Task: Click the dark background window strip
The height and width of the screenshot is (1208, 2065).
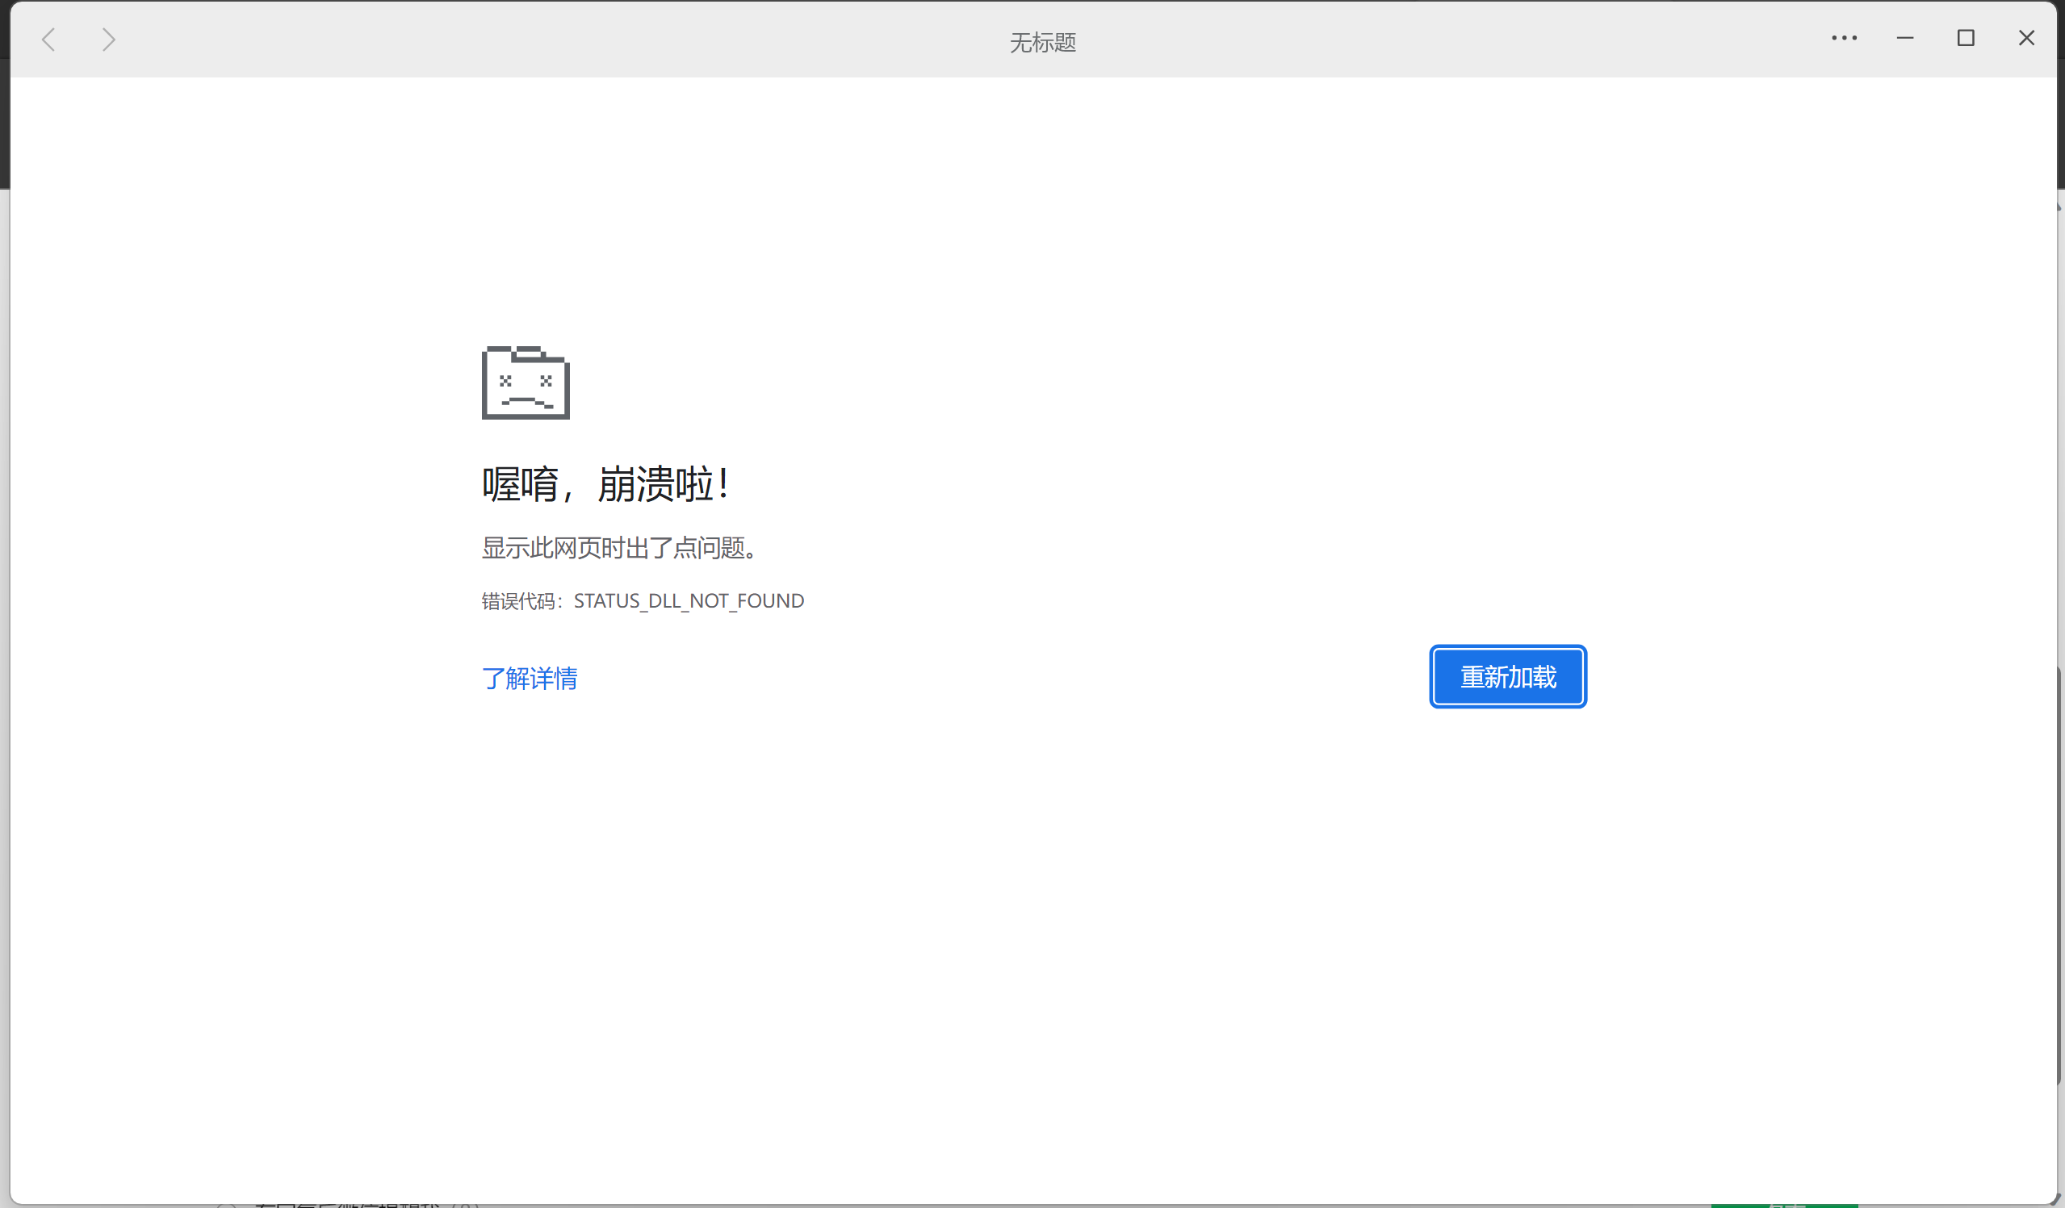Action: pyautogui.click(x=4, y=123)
